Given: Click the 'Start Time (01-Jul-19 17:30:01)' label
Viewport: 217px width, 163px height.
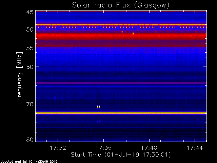Looking at the screenshot, I should (121, 155).
